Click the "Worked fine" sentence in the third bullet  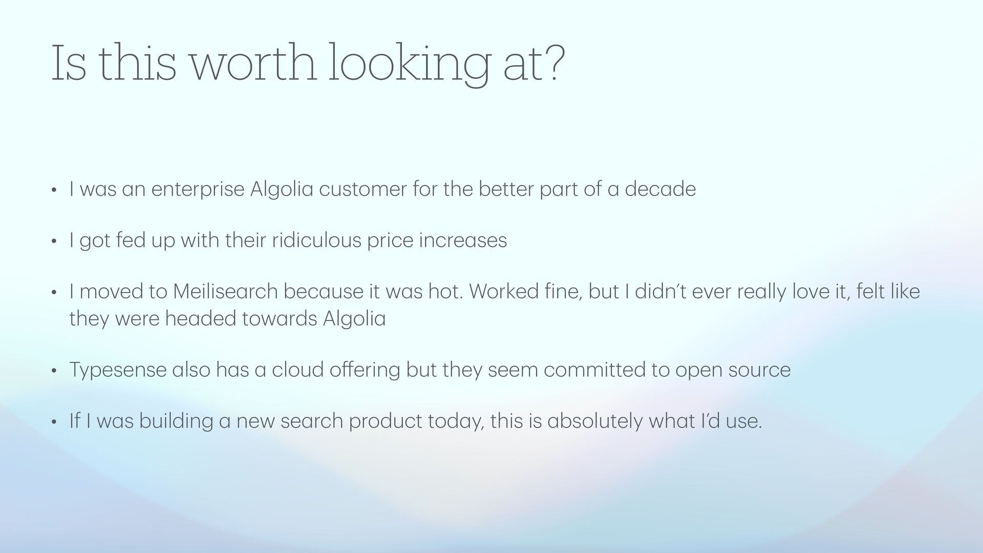coord(525,292)
